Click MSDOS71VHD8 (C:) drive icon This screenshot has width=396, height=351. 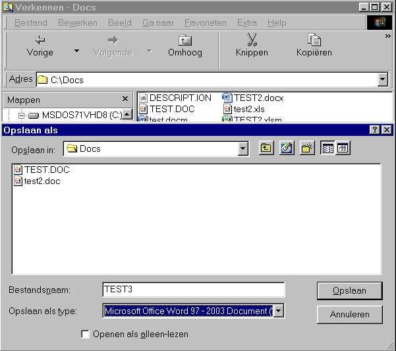tap(34, 115)
